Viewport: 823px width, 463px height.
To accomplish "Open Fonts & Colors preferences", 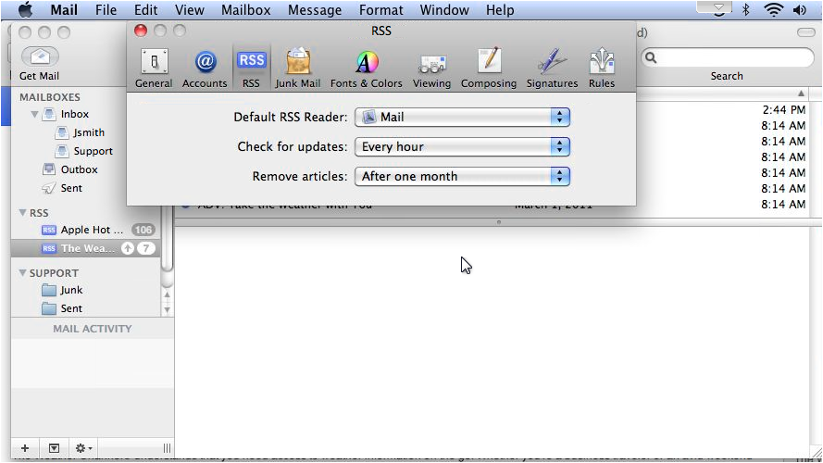I will (x=367, y=69).
